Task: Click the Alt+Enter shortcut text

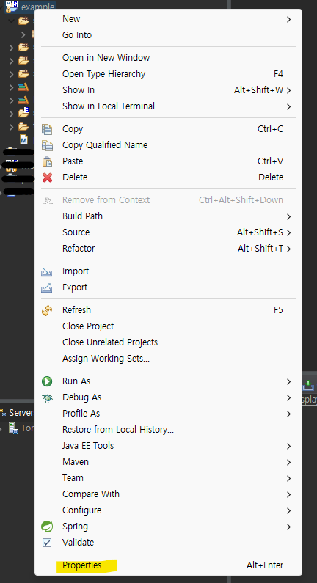Action: point(265,565)
